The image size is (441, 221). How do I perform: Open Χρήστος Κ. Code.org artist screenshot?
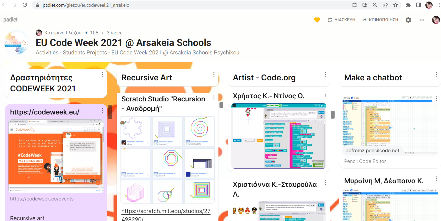[279, 136]
